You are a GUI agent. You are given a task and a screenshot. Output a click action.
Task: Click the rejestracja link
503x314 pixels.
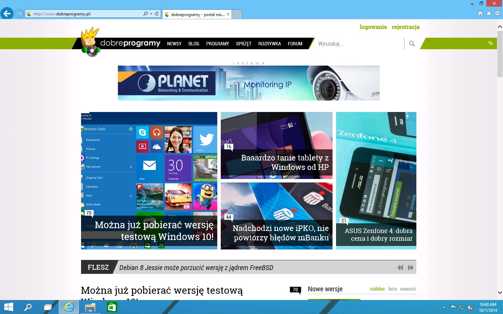(x=406, y=27)
